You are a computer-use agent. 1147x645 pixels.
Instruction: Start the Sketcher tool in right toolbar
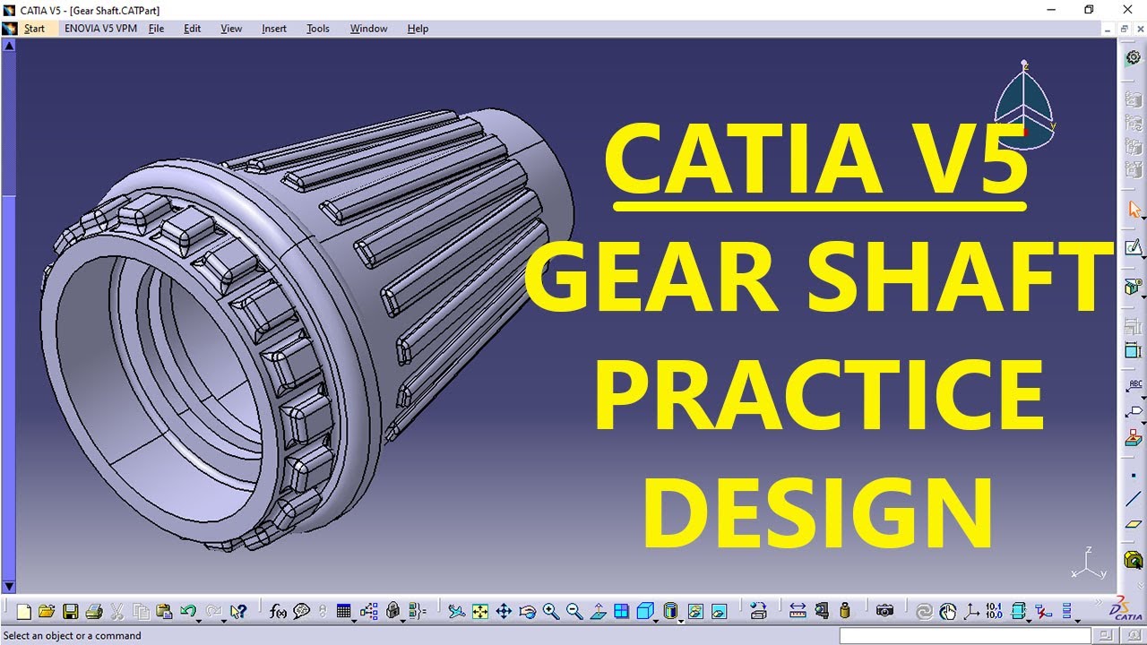tap(1134, 248)
